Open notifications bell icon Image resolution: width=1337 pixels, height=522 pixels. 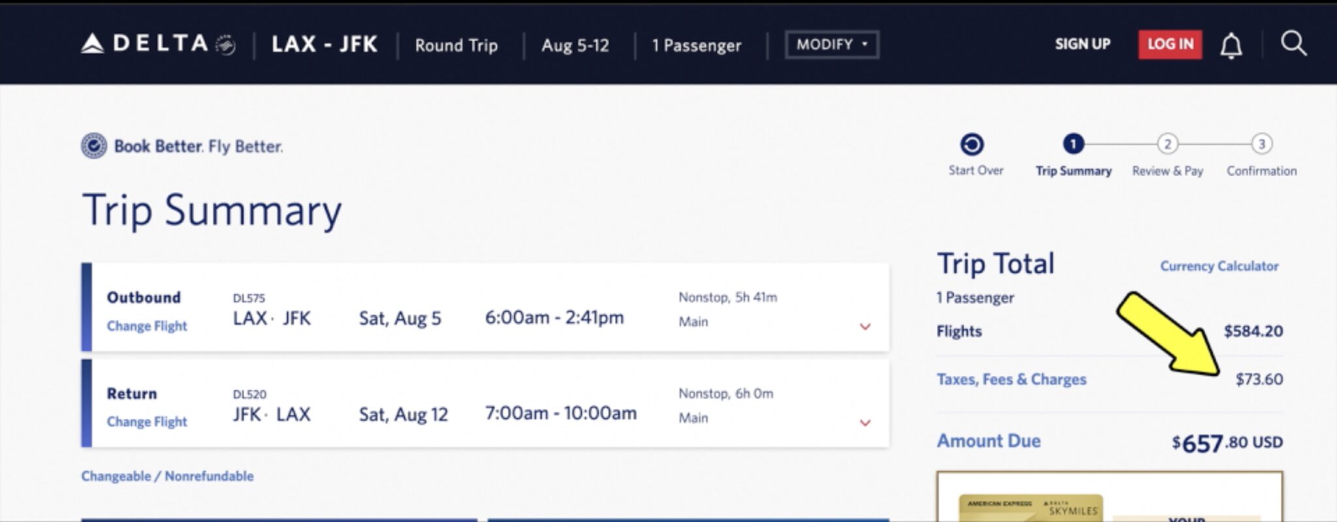click(x=1231, y=45)
